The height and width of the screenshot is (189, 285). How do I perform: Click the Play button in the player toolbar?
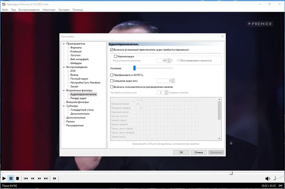[x=4, y=178]
